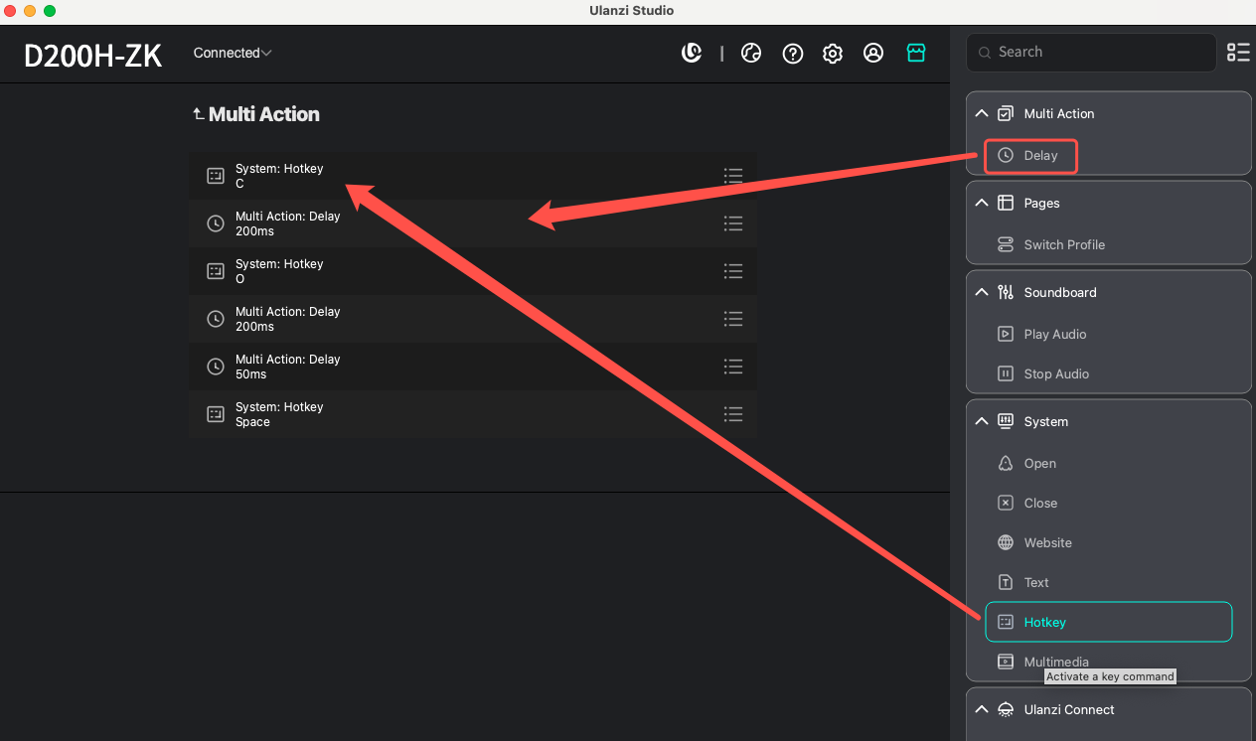This screenshot has height=741, width=1256.
Task: Click the drag handle on Hotkey Space row
Action: (733, 414)
